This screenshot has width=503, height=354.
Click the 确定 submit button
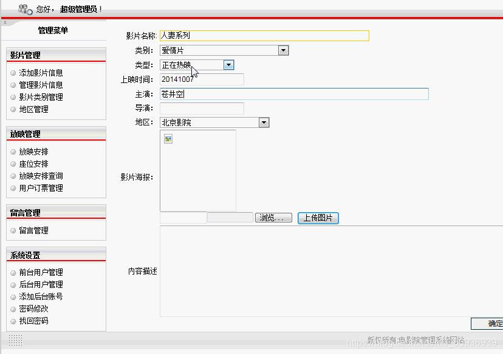[x=487, y=324]
